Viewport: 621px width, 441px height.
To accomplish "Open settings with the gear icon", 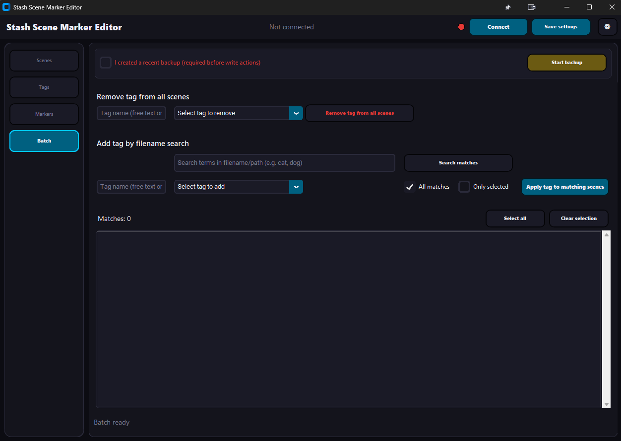I will click(x=607, y=27).
